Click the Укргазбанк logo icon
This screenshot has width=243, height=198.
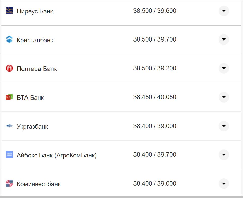coord(9,126)
